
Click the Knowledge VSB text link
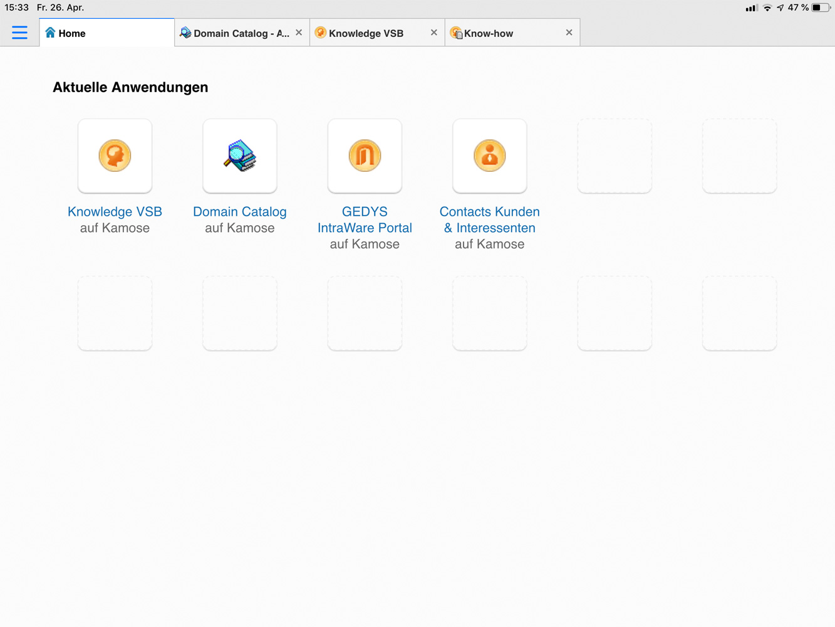coord(115,212)
